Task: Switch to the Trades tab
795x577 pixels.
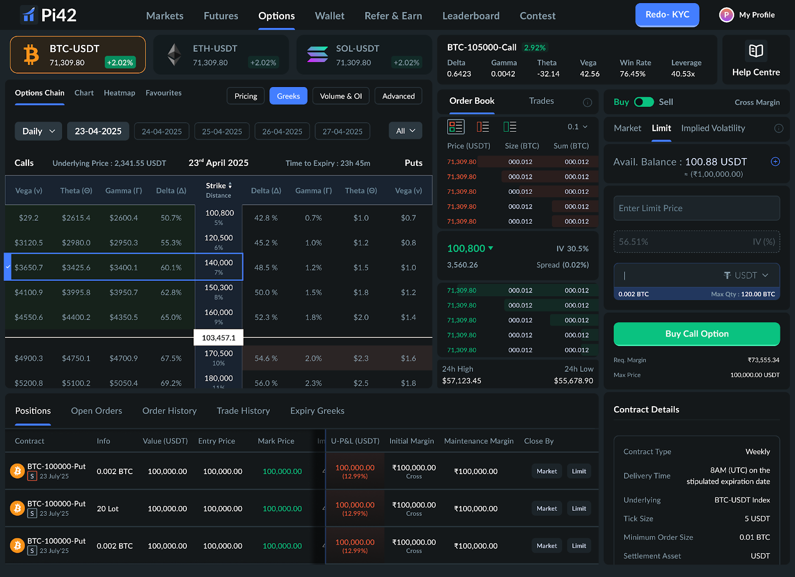Action: pyautogui.click(x=541, y=101)
